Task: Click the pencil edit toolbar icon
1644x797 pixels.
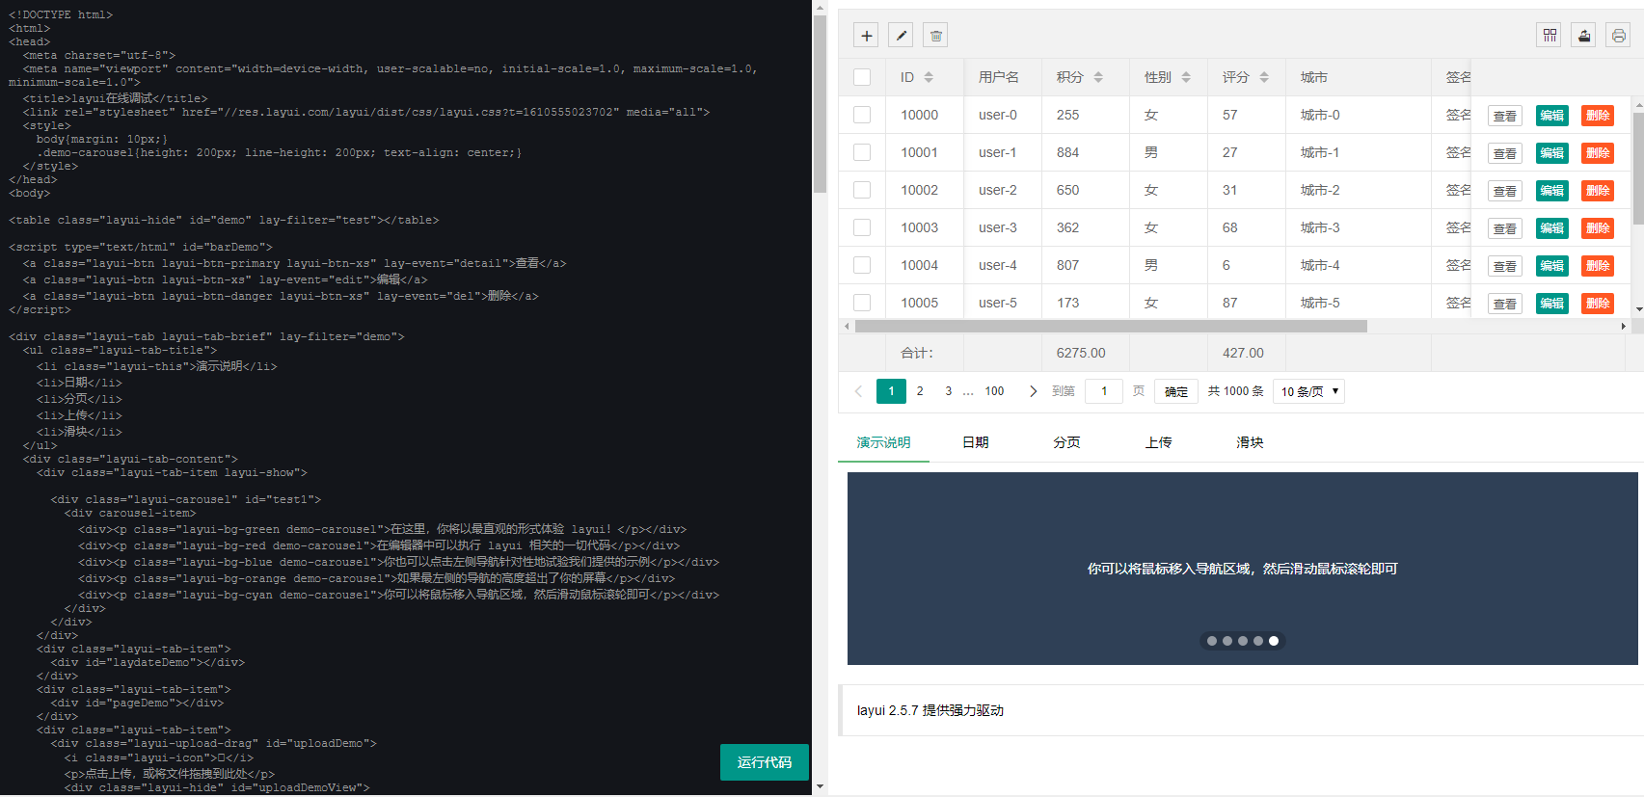Action: pyautogui.click(x=901, y=36)
